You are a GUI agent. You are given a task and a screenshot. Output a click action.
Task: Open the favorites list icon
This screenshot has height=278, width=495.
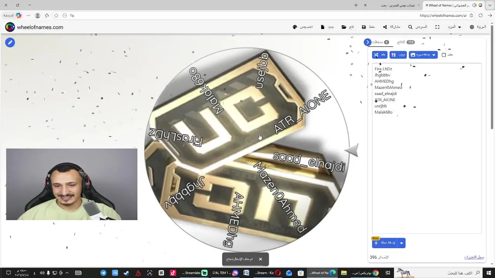click(47, 15)
